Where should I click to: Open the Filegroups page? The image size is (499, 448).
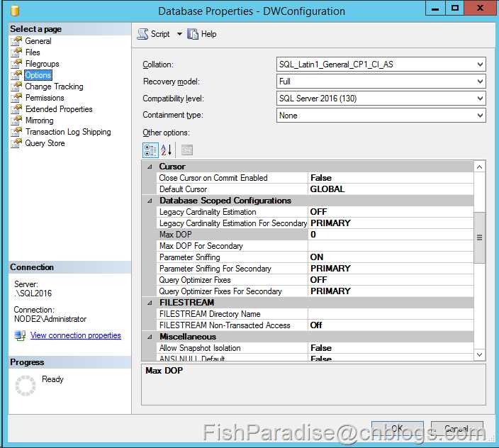tap(43, 64)
